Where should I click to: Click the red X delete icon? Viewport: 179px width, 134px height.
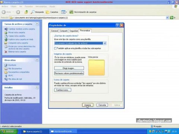coord(6,52)
